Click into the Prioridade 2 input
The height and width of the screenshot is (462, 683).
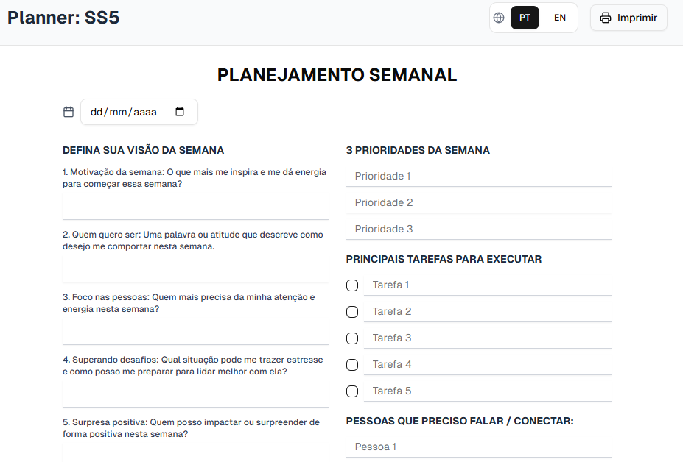point(479,203)
